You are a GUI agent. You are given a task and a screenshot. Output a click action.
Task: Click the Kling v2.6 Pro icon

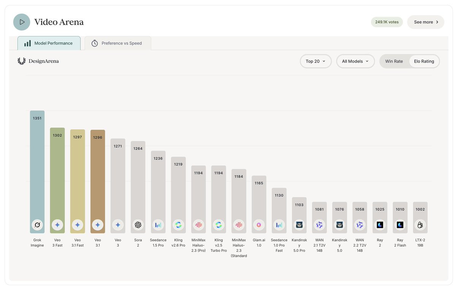pos(178,225)
